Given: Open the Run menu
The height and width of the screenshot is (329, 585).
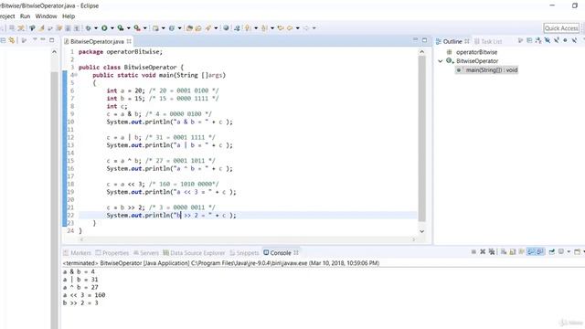Looking at the screenshot, I should coord(25,16).
